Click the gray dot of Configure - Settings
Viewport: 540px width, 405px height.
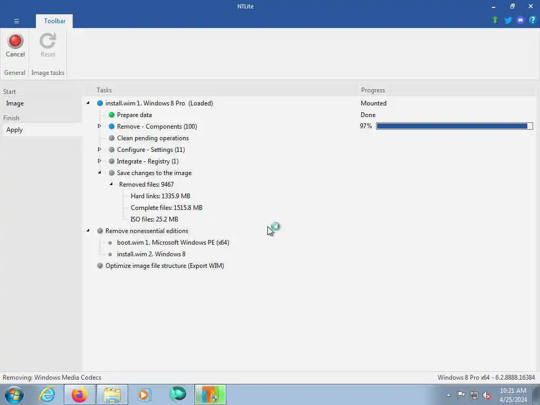point(112,150)
